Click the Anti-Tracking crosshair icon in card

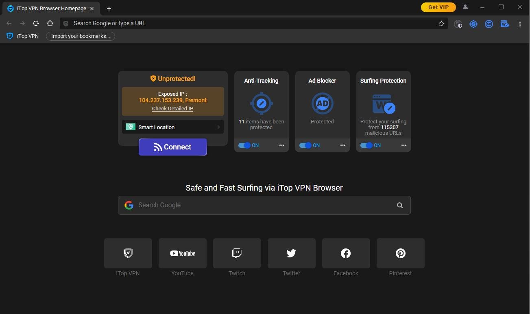(x=261, y=103)
